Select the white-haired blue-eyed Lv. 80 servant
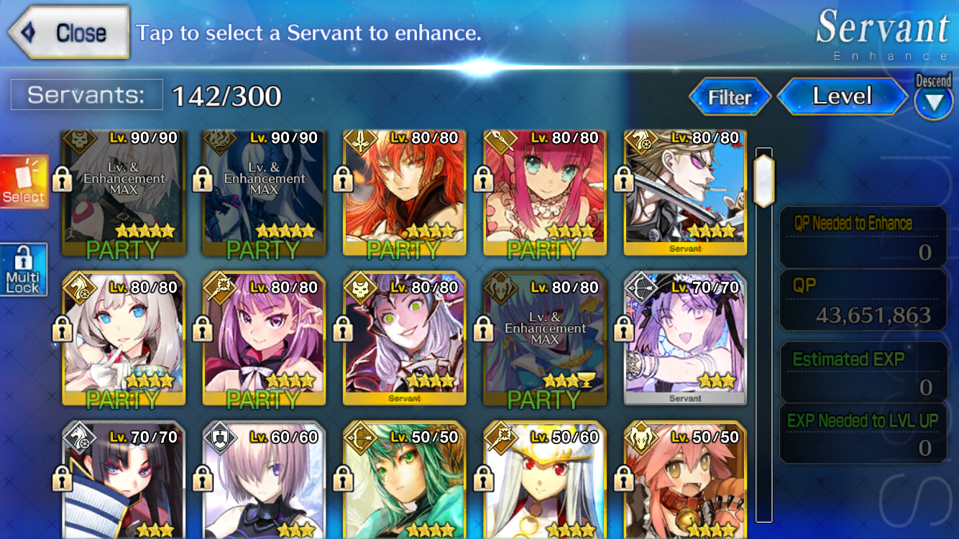 click(124, 338)
